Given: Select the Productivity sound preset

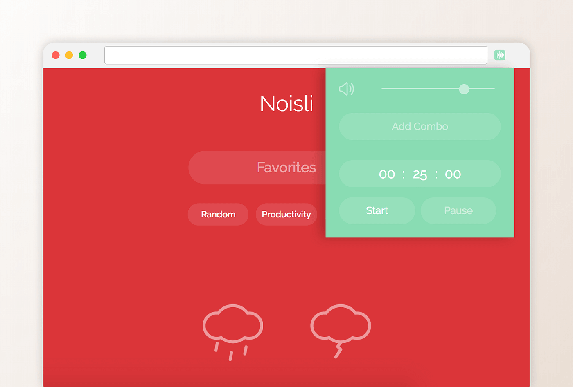Looking at the screenshot, I should coord(286,215).
